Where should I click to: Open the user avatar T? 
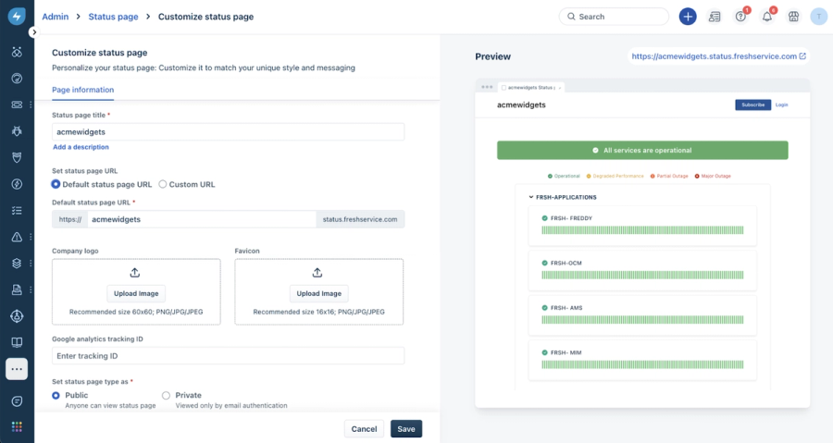pyautogui.click(x=819, y=17)
